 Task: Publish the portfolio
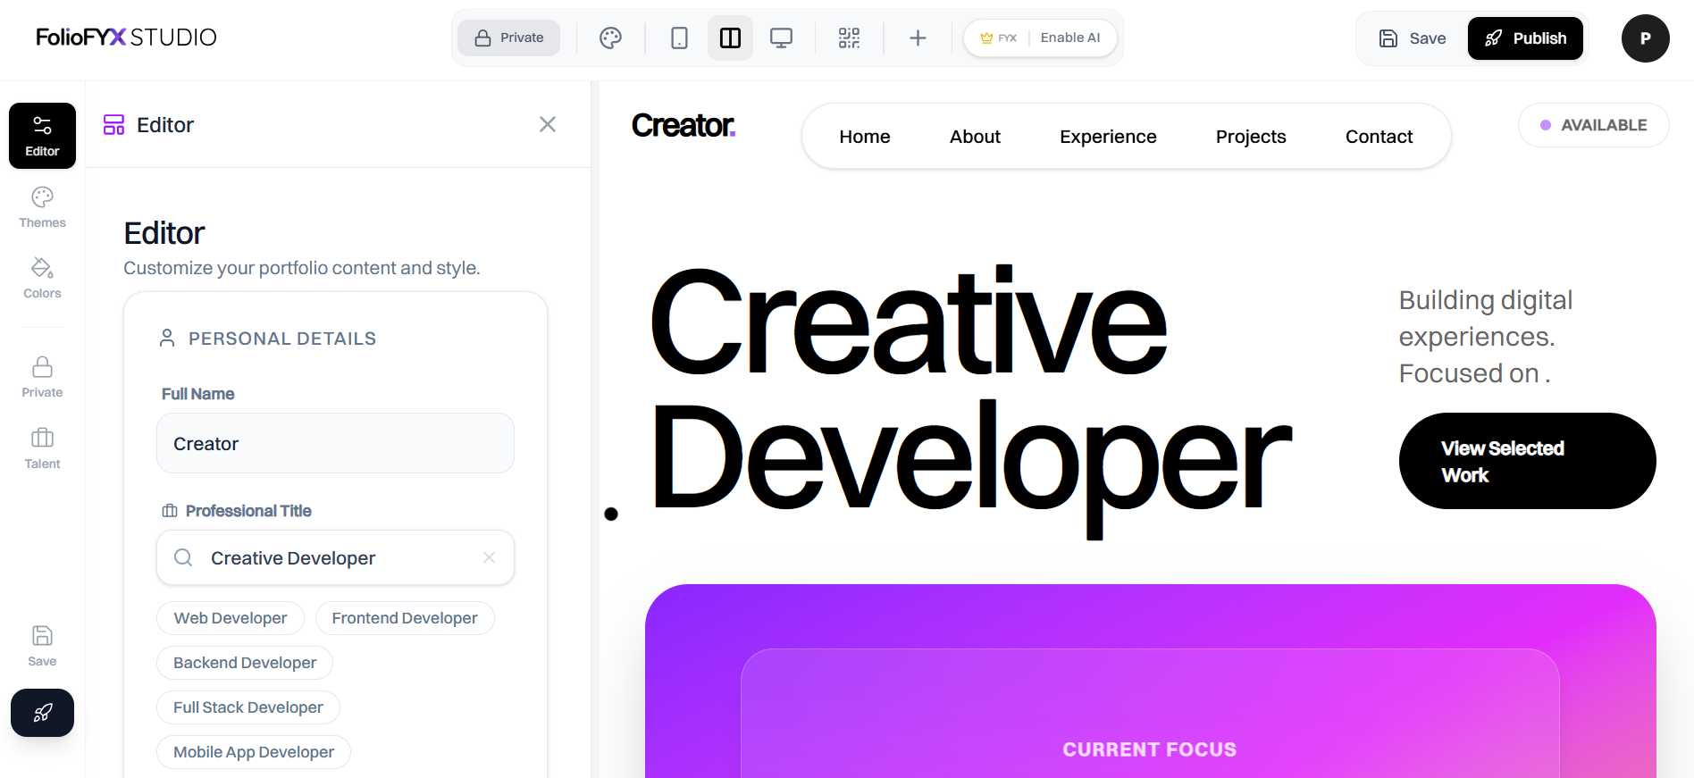(1525, 38)
